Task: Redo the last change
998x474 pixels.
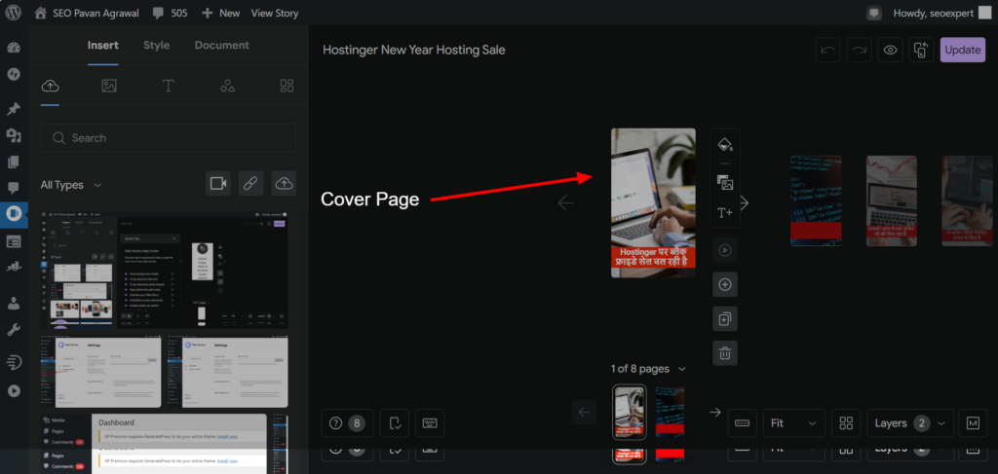Action: click(860, 51)
